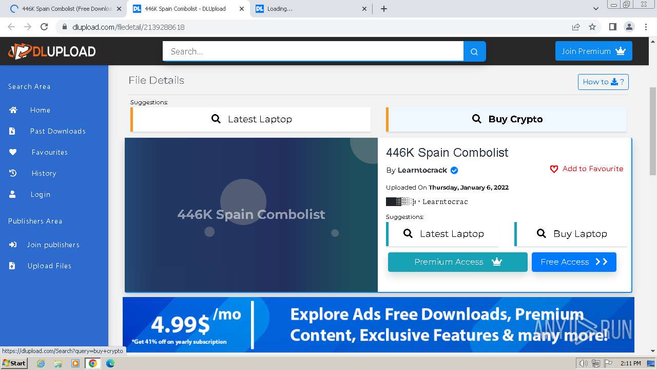Screen dimensions: 657x370
Task: Click the 4.99$/mo premium ad banner
Action: (378, 325)
